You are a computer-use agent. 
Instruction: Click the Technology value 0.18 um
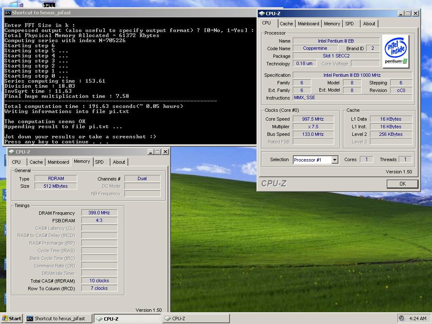coord(304,63)
